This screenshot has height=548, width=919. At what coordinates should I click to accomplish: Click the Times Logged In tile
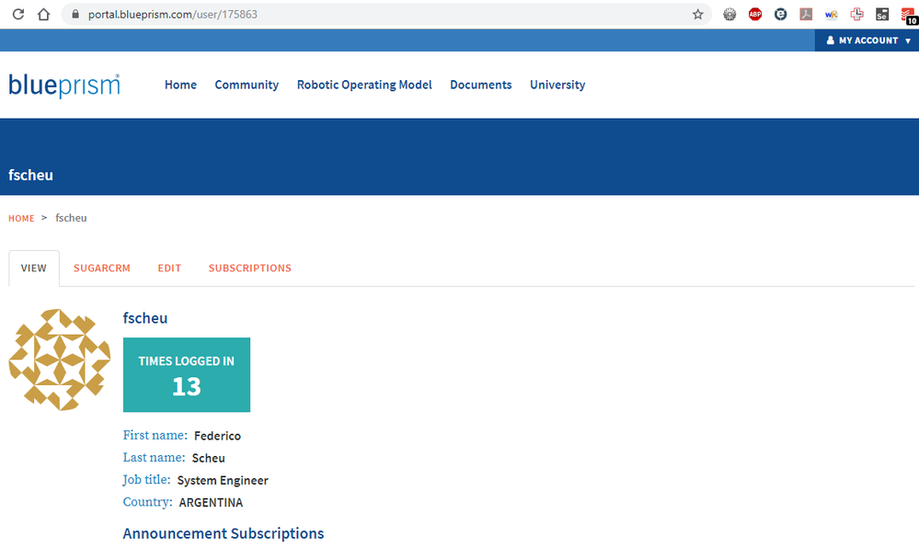tap(187, 374)
